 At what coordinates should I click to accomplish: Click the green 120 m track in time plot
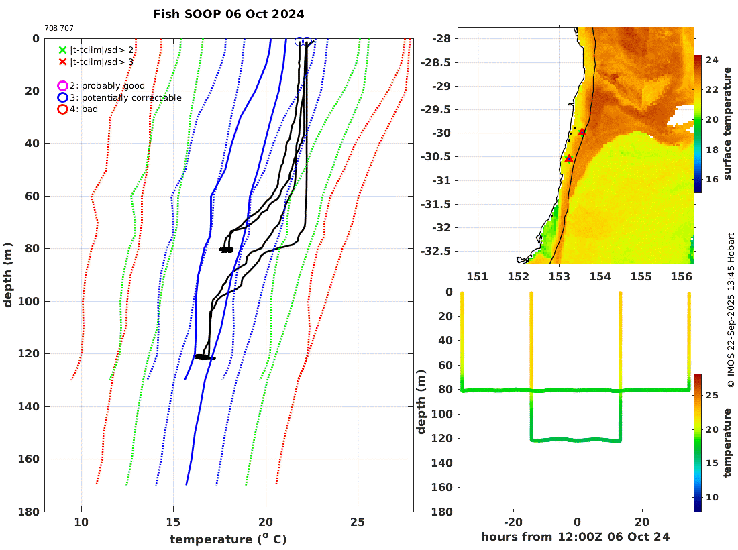click(576, 440)
